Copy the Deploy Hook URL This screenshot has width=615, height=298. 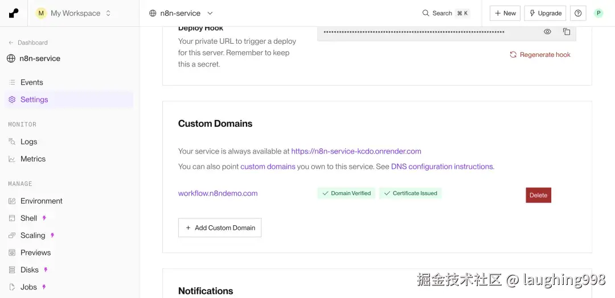567,32
